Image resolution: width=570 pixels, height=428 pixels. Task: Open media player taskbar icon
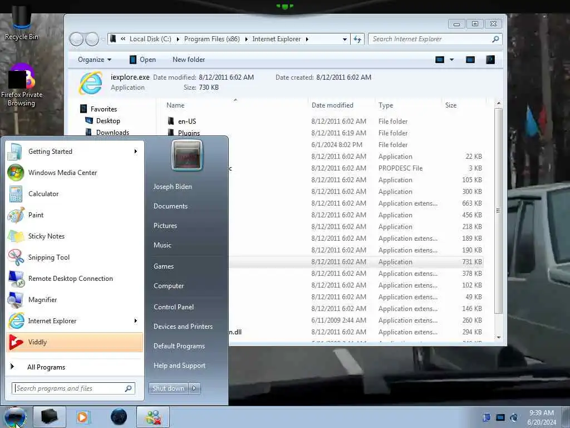pyautogui.click(x=83, y=417)
